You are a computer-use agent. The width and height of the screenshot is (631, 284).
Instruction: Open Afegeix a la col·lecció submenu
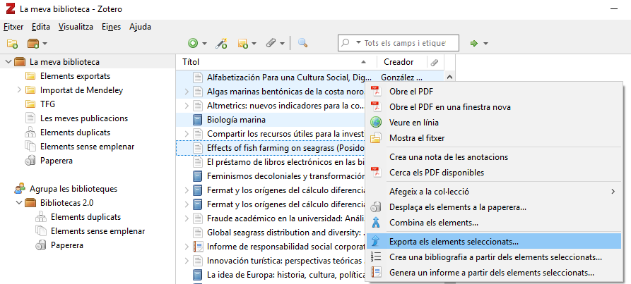[x=494, y=192]
